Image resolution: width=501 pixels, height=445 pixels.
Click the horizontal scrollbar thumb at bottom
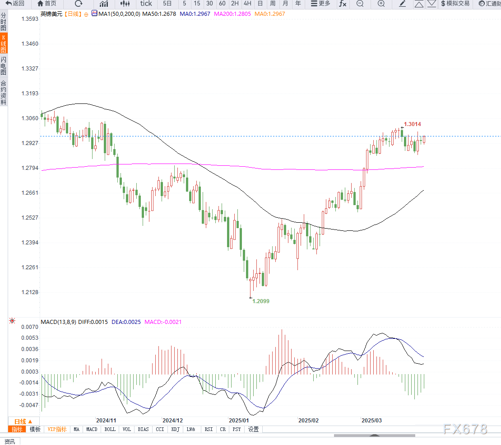pos(375,436)
